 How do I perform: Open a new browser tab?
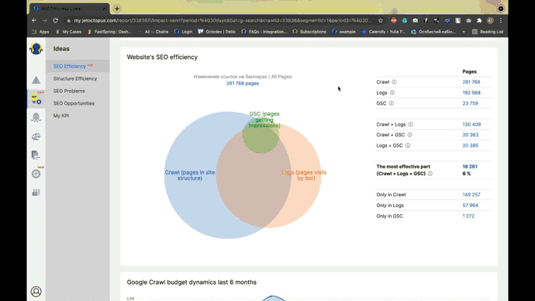(x=117, y=9)
